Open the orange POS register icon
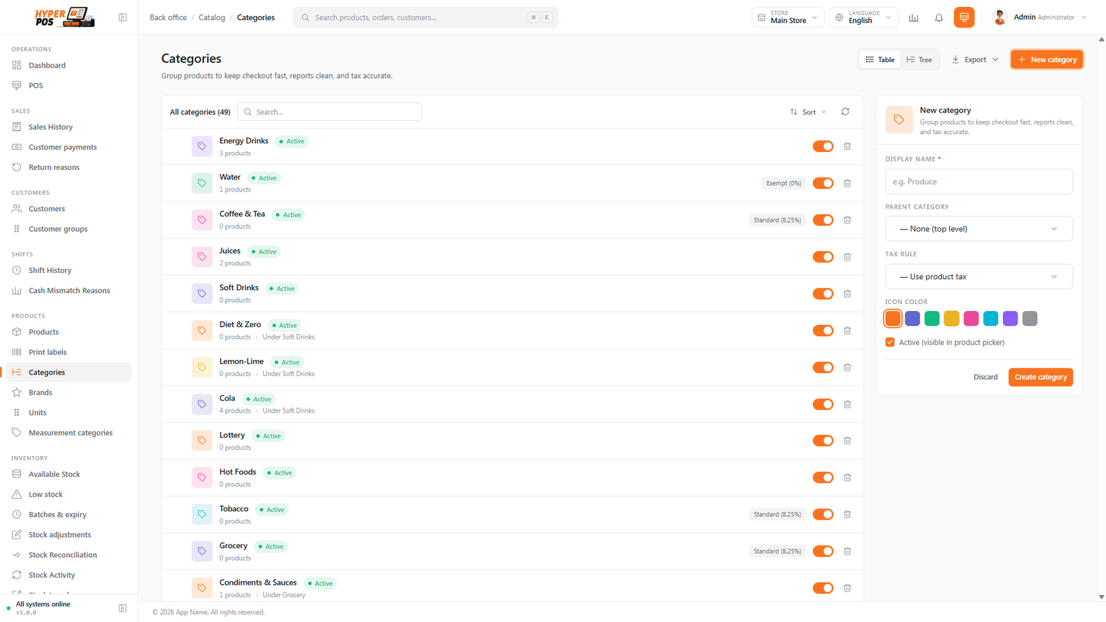The height and width of the screenshot is (622, 1106). 964,17
